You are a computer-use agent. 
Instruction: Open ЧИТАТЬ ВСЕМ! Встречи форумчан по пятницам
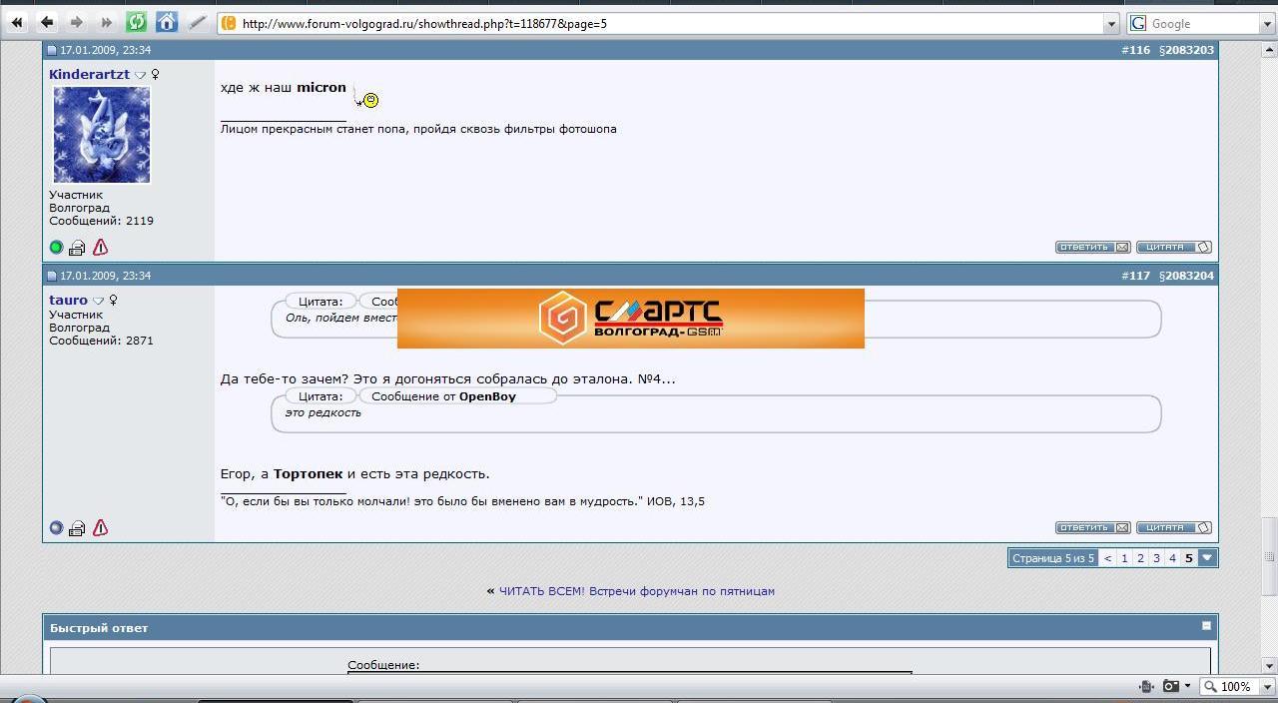coord(636,591)
